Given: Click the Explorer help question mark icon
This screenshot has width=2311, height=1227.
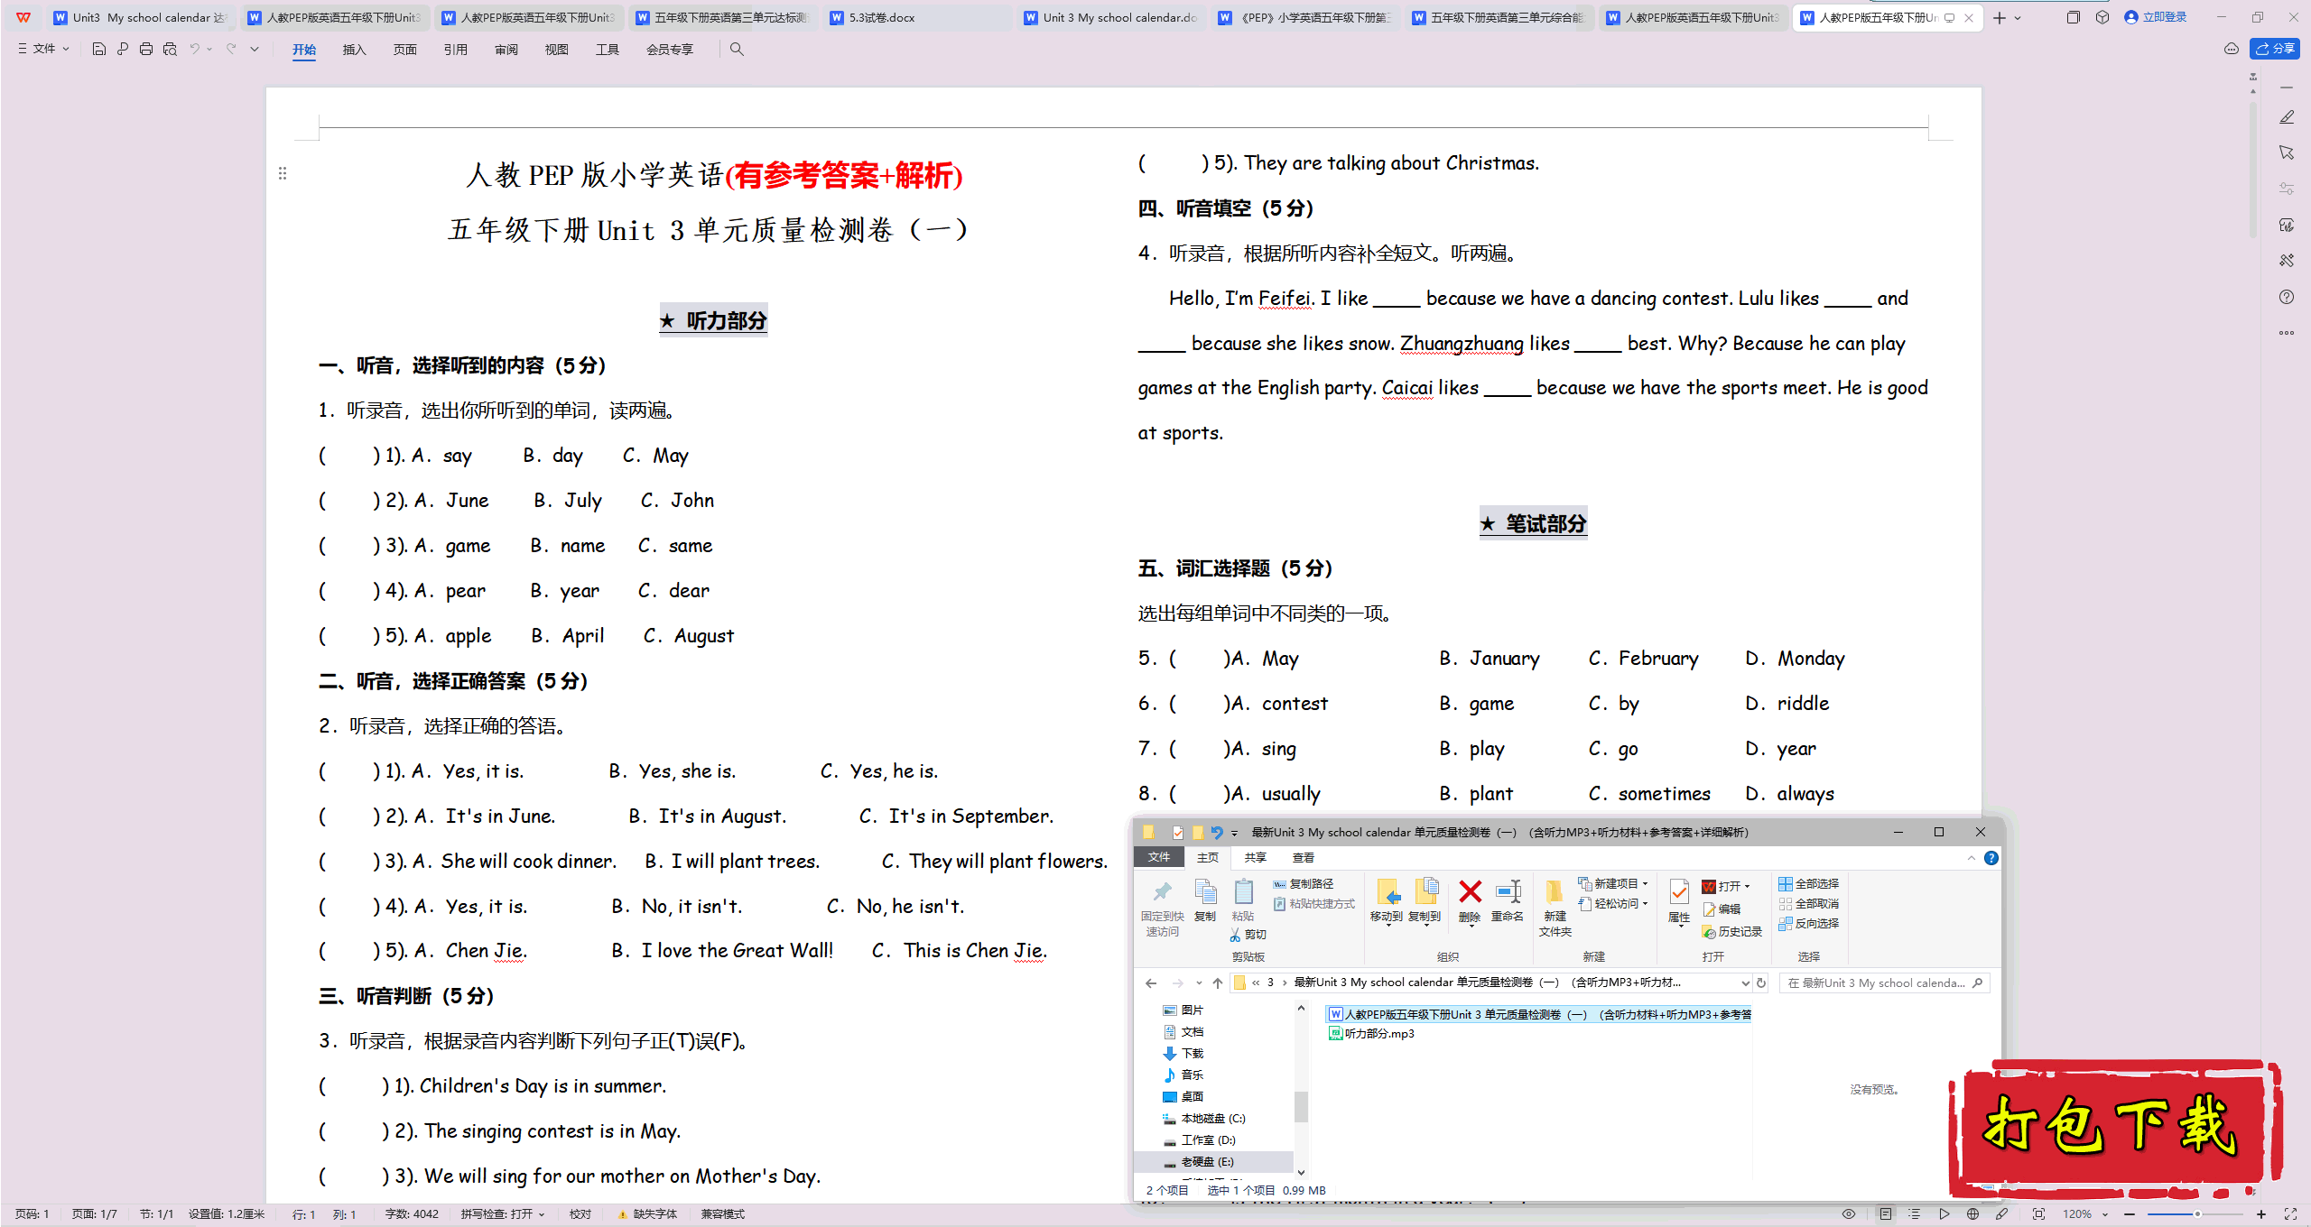Looking at the screenshot, I should 1991,858.
